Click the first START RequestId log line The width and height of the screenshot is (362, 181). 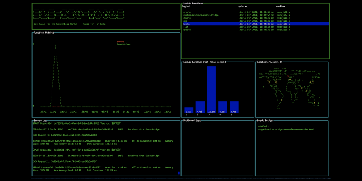(76, 123)
